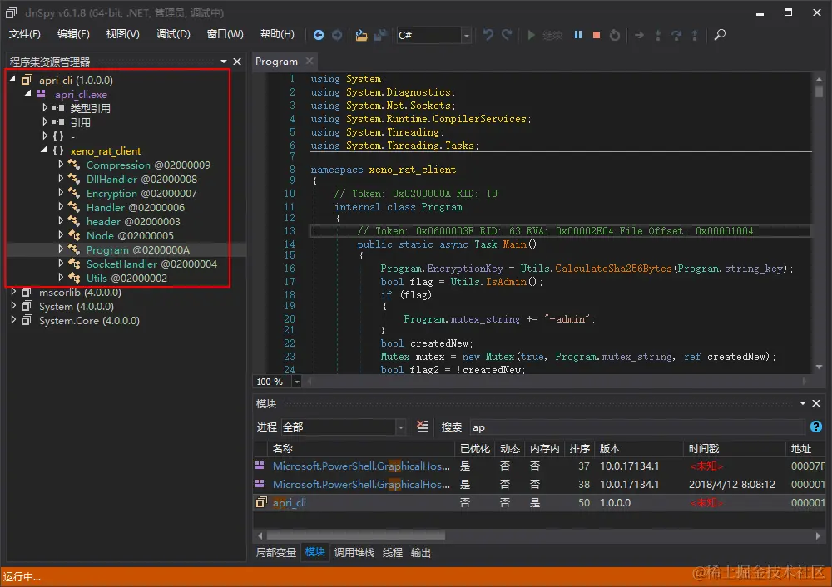Open 帮助(H) menu
Image resolution: width=832 pixels, height=587 pixels.
277,34
